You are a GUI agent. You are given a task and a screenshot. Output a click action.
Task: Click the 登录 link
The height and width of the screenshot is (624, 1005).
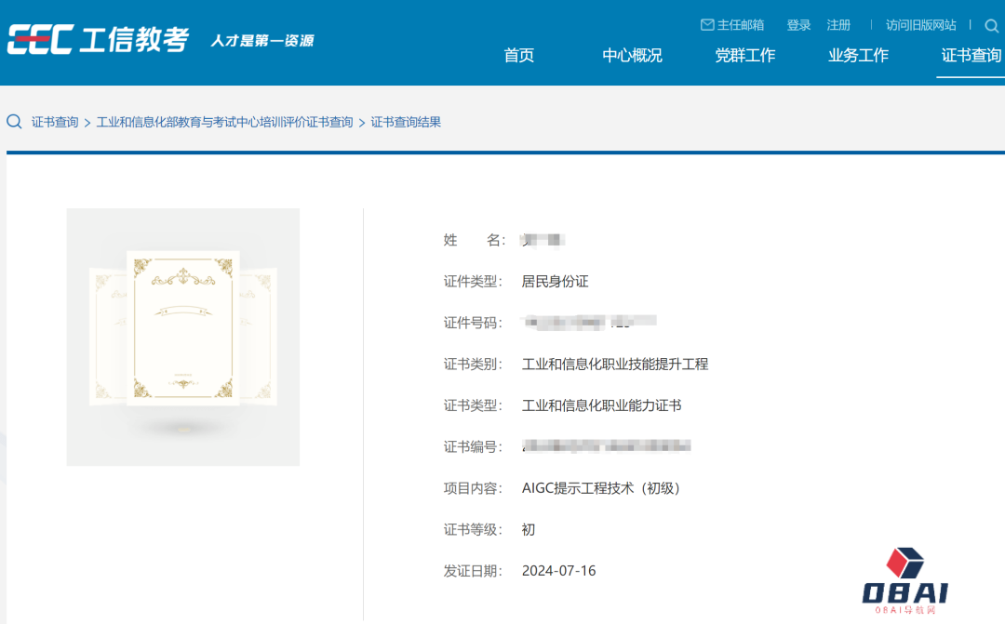coord(798,25)
